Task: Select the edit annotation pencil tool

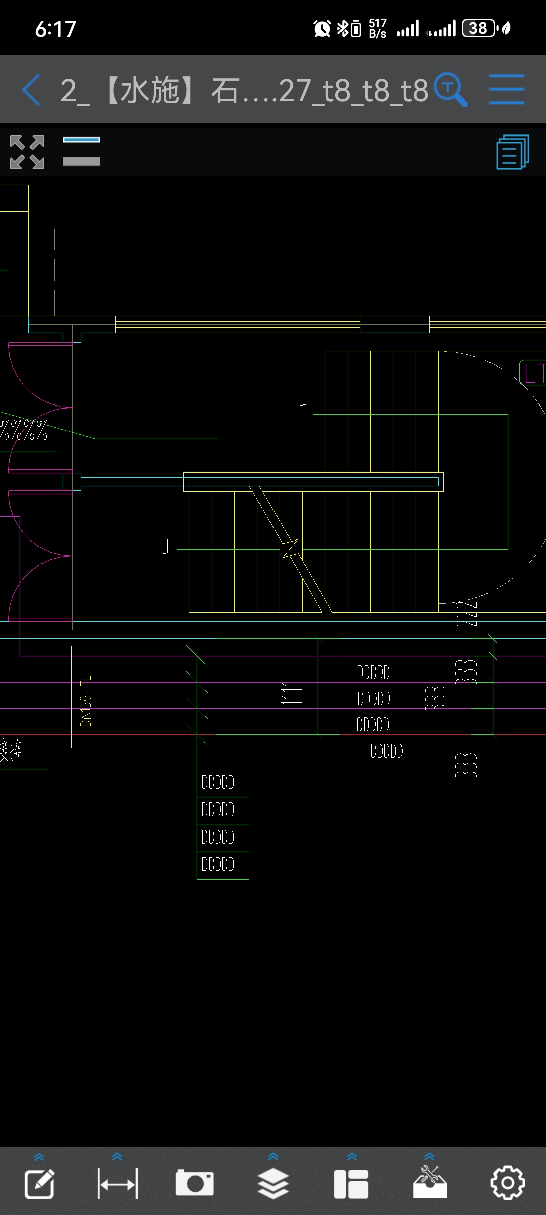Action: click(x=39, y=1184)
